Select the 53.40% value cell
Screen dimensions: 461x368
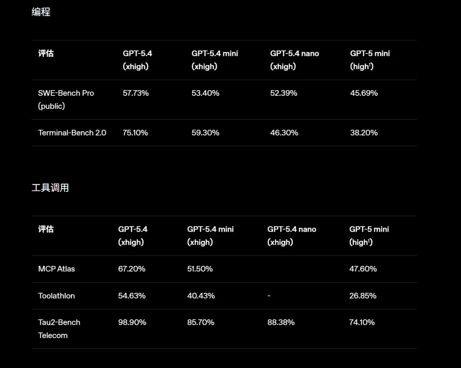(x=205, y=93)
